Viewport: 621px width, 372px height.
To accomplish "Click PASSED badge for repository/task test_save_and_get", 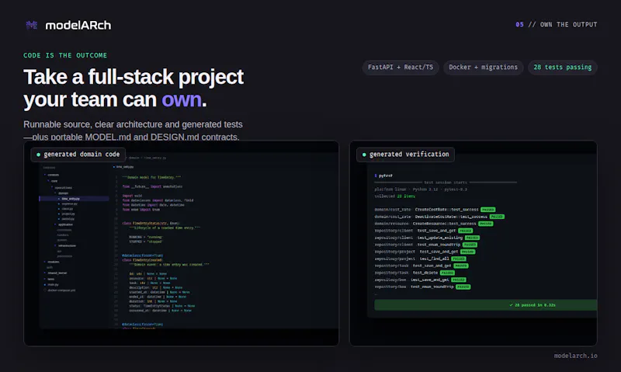I will (x=461, y=266).
